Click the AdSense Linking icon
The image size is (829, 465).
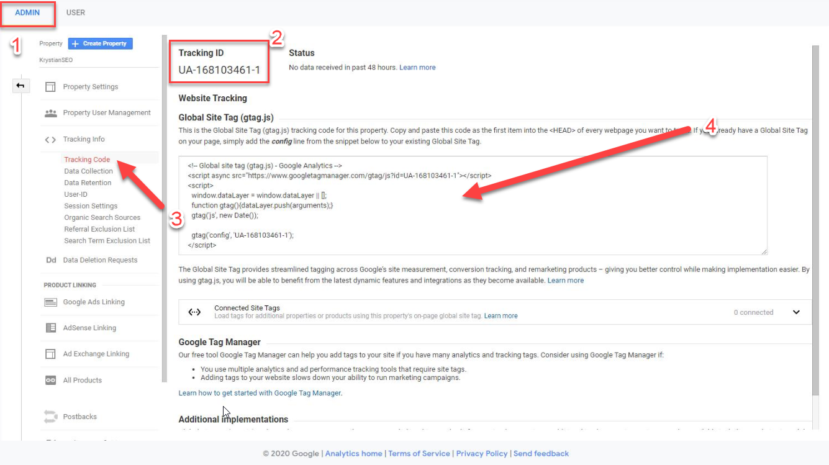click(50, 328)
